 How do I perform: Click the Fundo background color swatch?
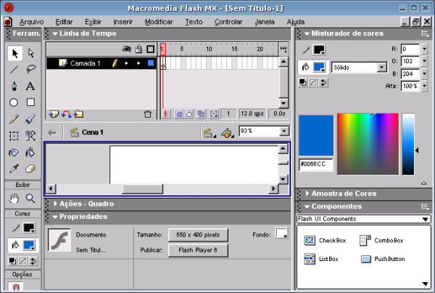click(281, 234)
